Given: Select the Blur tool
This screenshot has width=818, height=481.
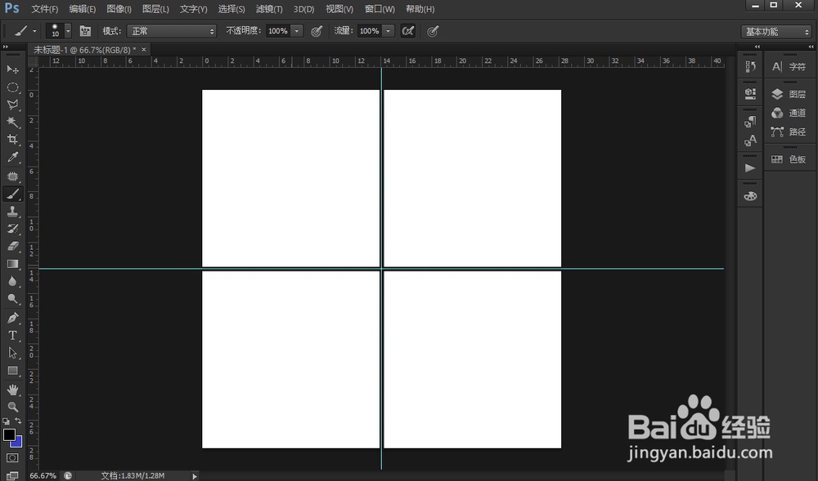Looking at the screenshot, I should 12,282.
